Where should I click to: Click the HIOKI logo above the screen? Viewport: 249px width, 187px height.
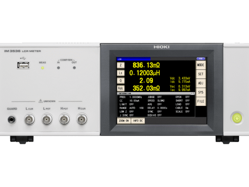161,47
